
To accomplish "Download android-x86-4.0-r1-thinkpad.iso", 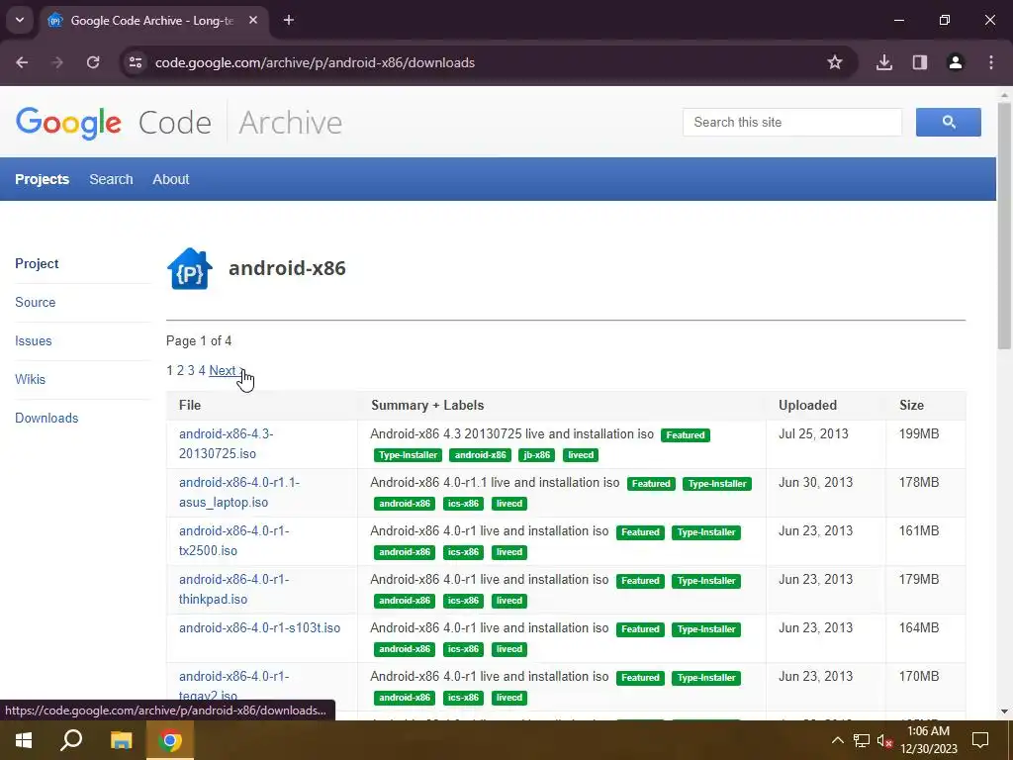I will 233,590.
